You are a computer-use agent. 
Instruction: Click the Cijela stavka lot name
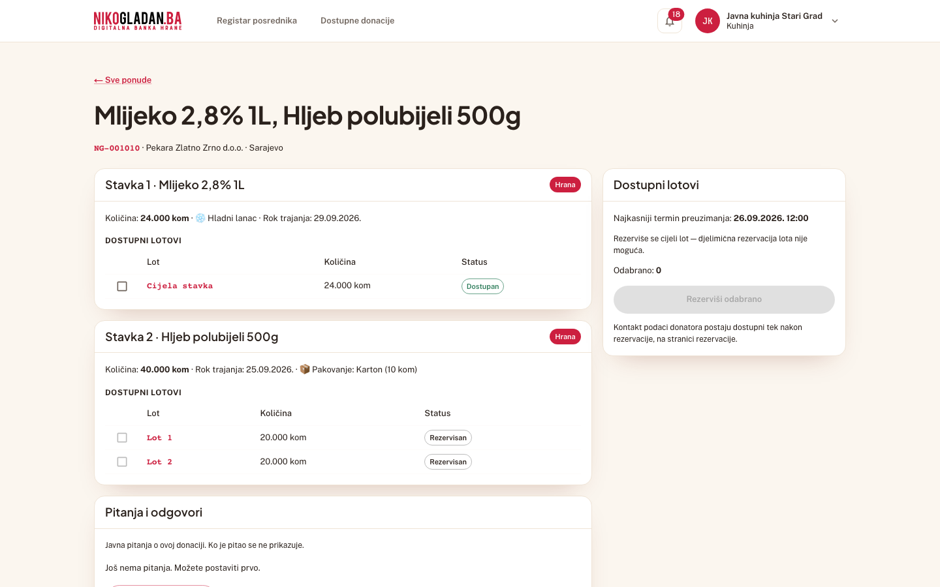coord(180,286)
